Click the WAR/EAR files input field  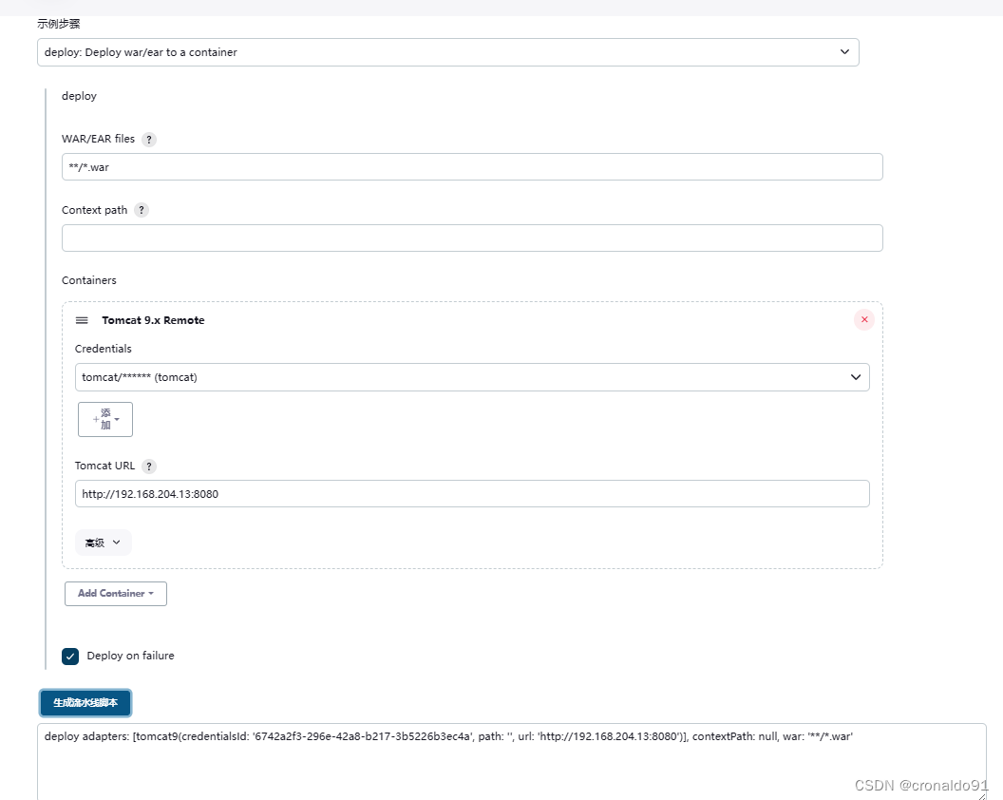click(472, 167)
